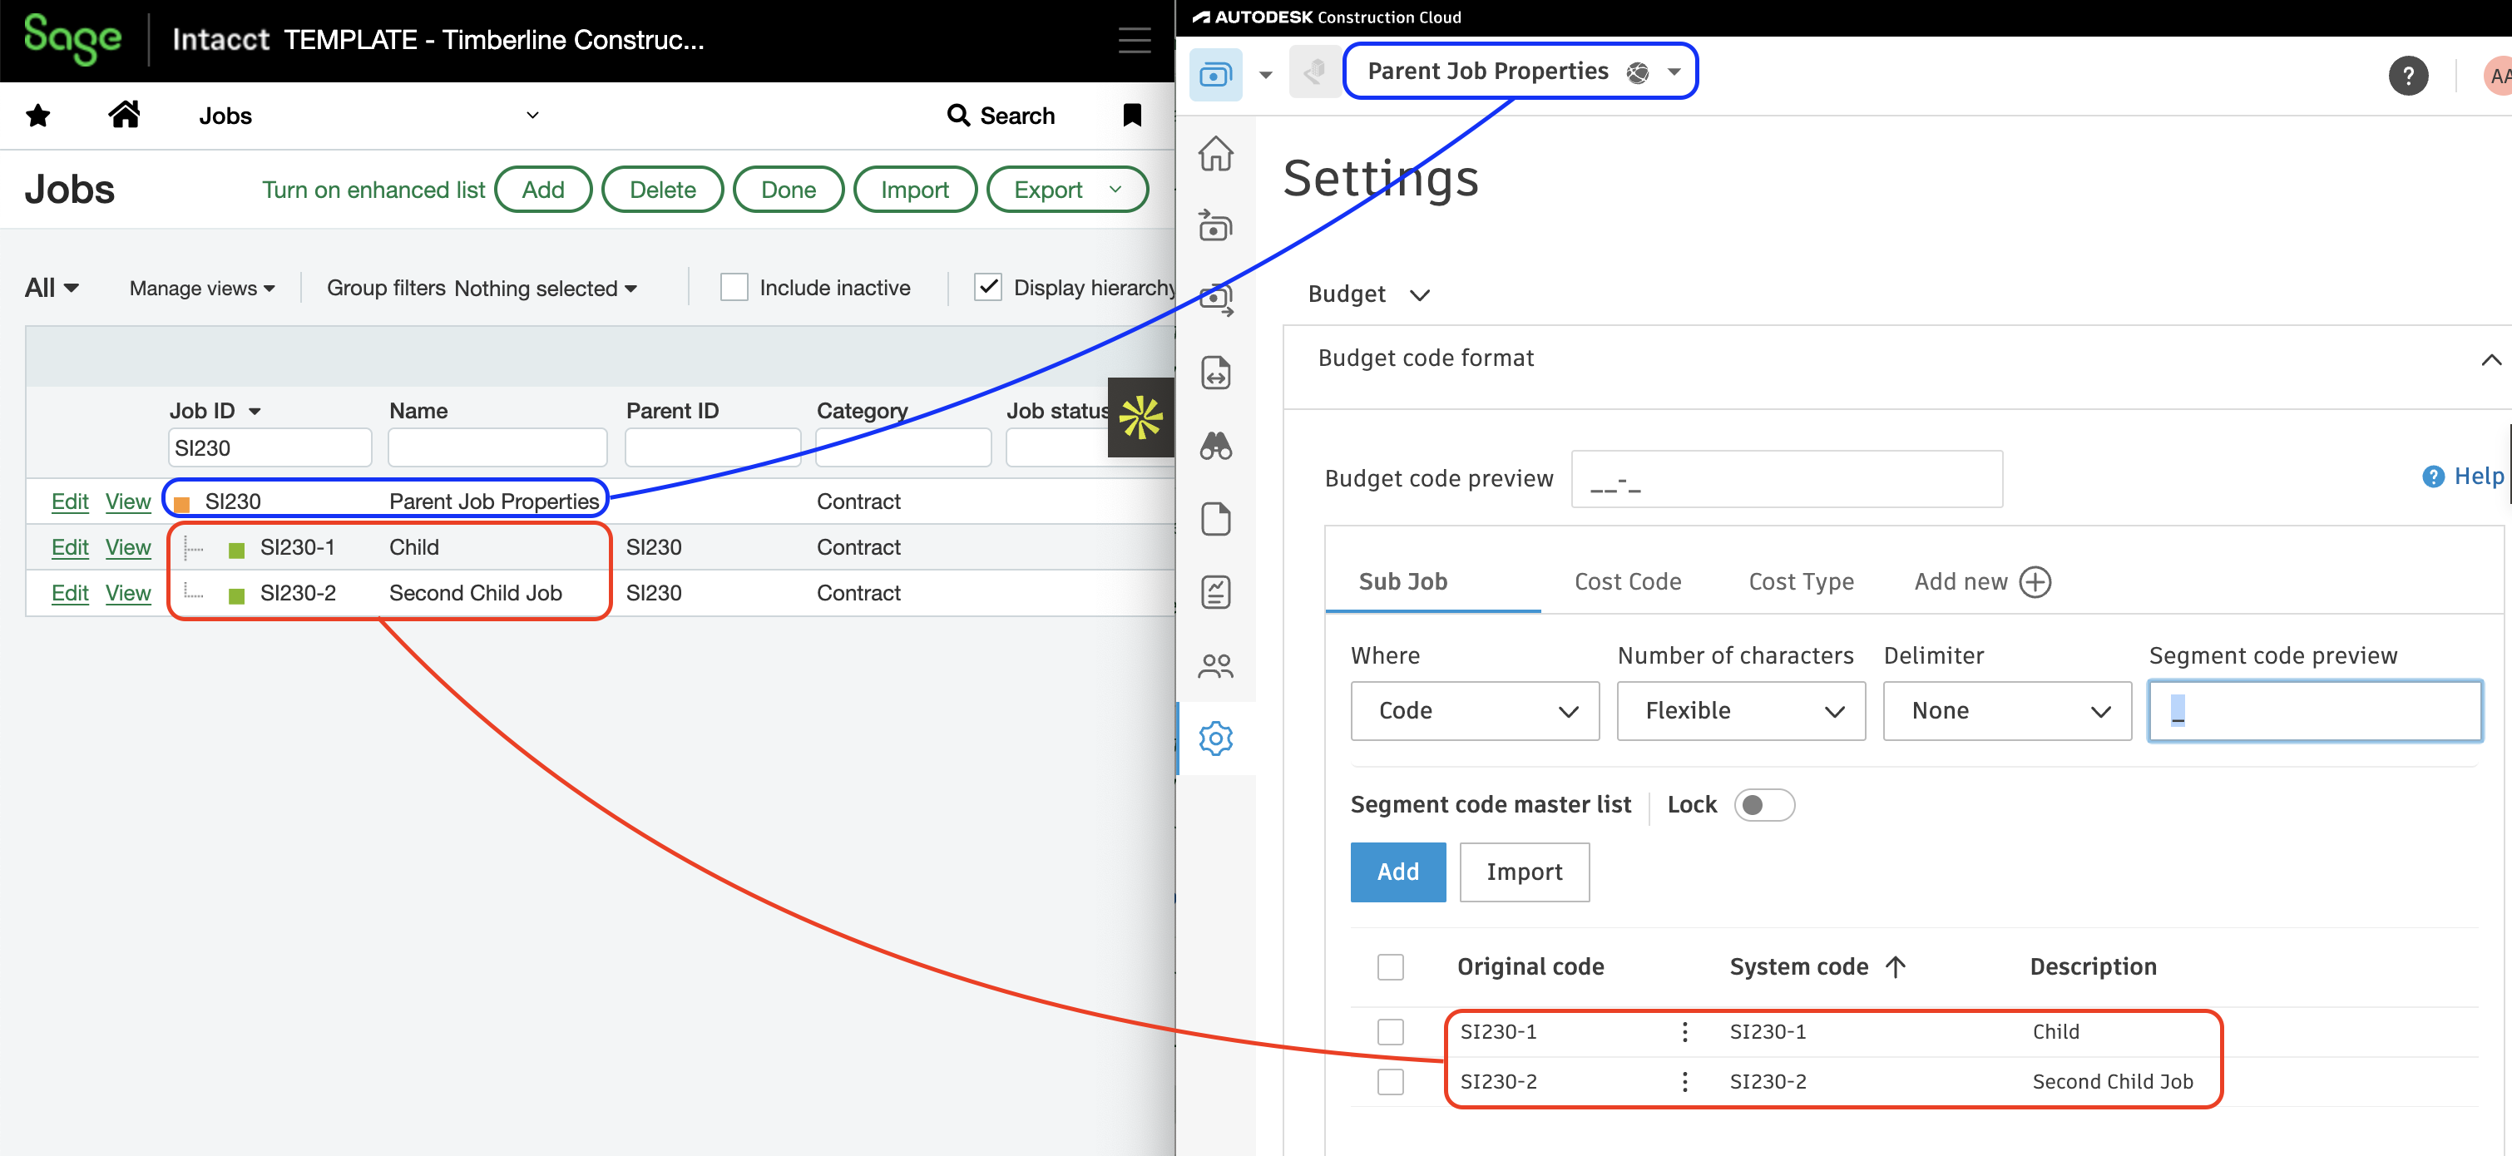Expand the Export button dropdown arrow
The image size is (2512, 1156).
(1115, 189)
